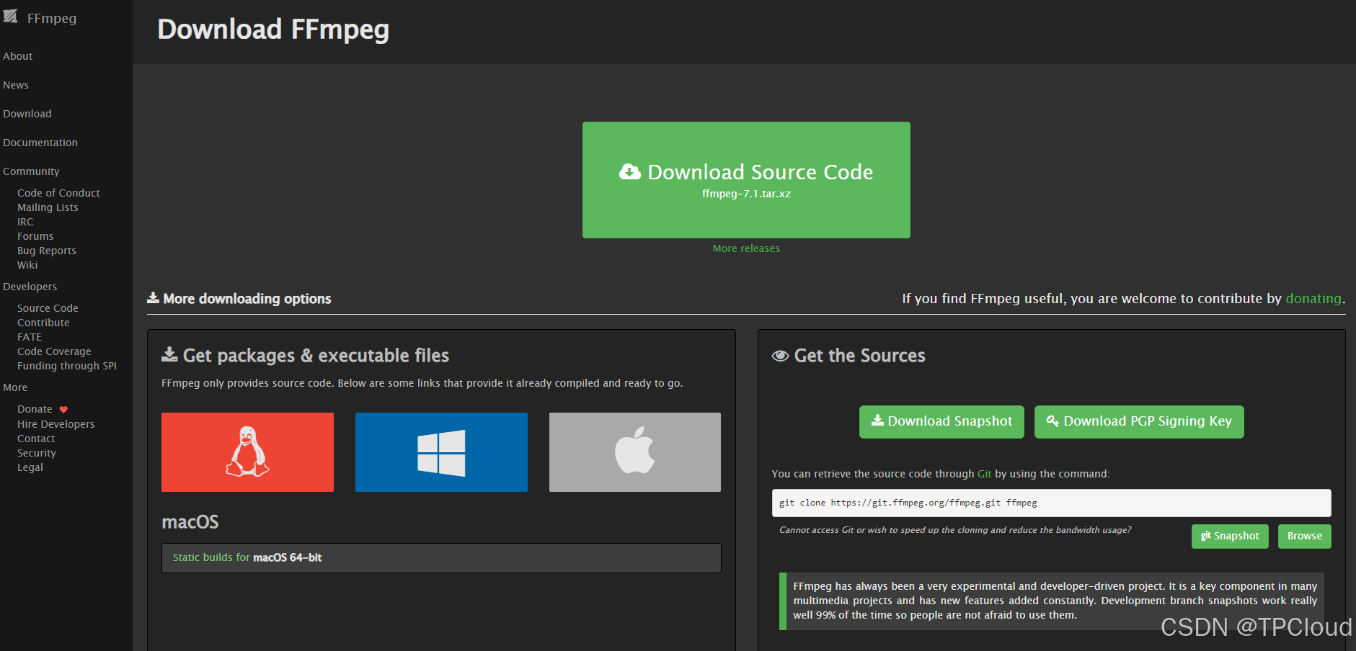Open the Git hyperlink in sources text
Screen dimensions: 1356x651
point(984,474)
